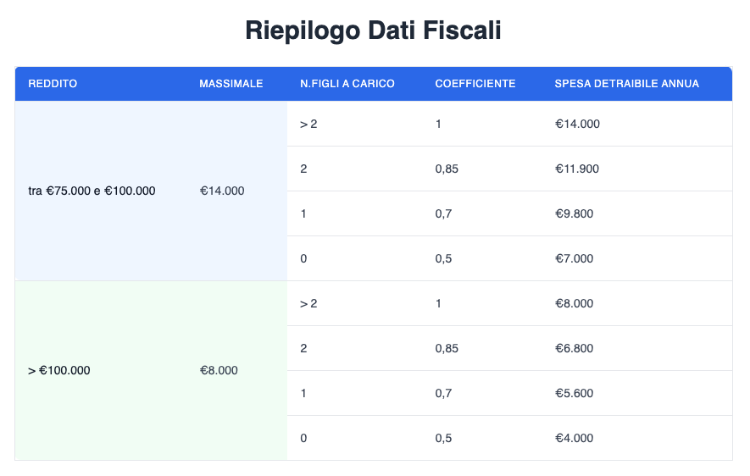
Task: Click the €7.000 deductible expense cell
Action: pos(574,258)
